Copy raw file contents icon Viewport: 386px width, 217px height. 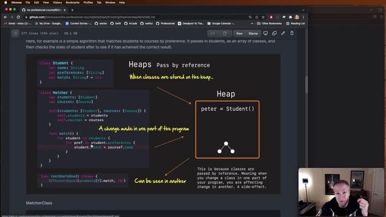tap(274, 33)
